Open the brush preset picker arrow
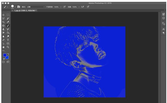Screen dimensions: 167x103 tap(15, 7)
